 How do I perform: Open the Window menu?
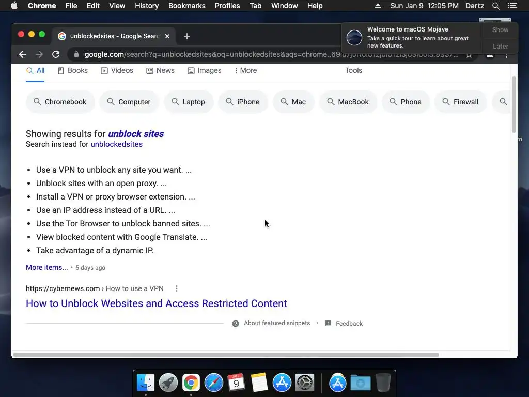click(285, 6)
